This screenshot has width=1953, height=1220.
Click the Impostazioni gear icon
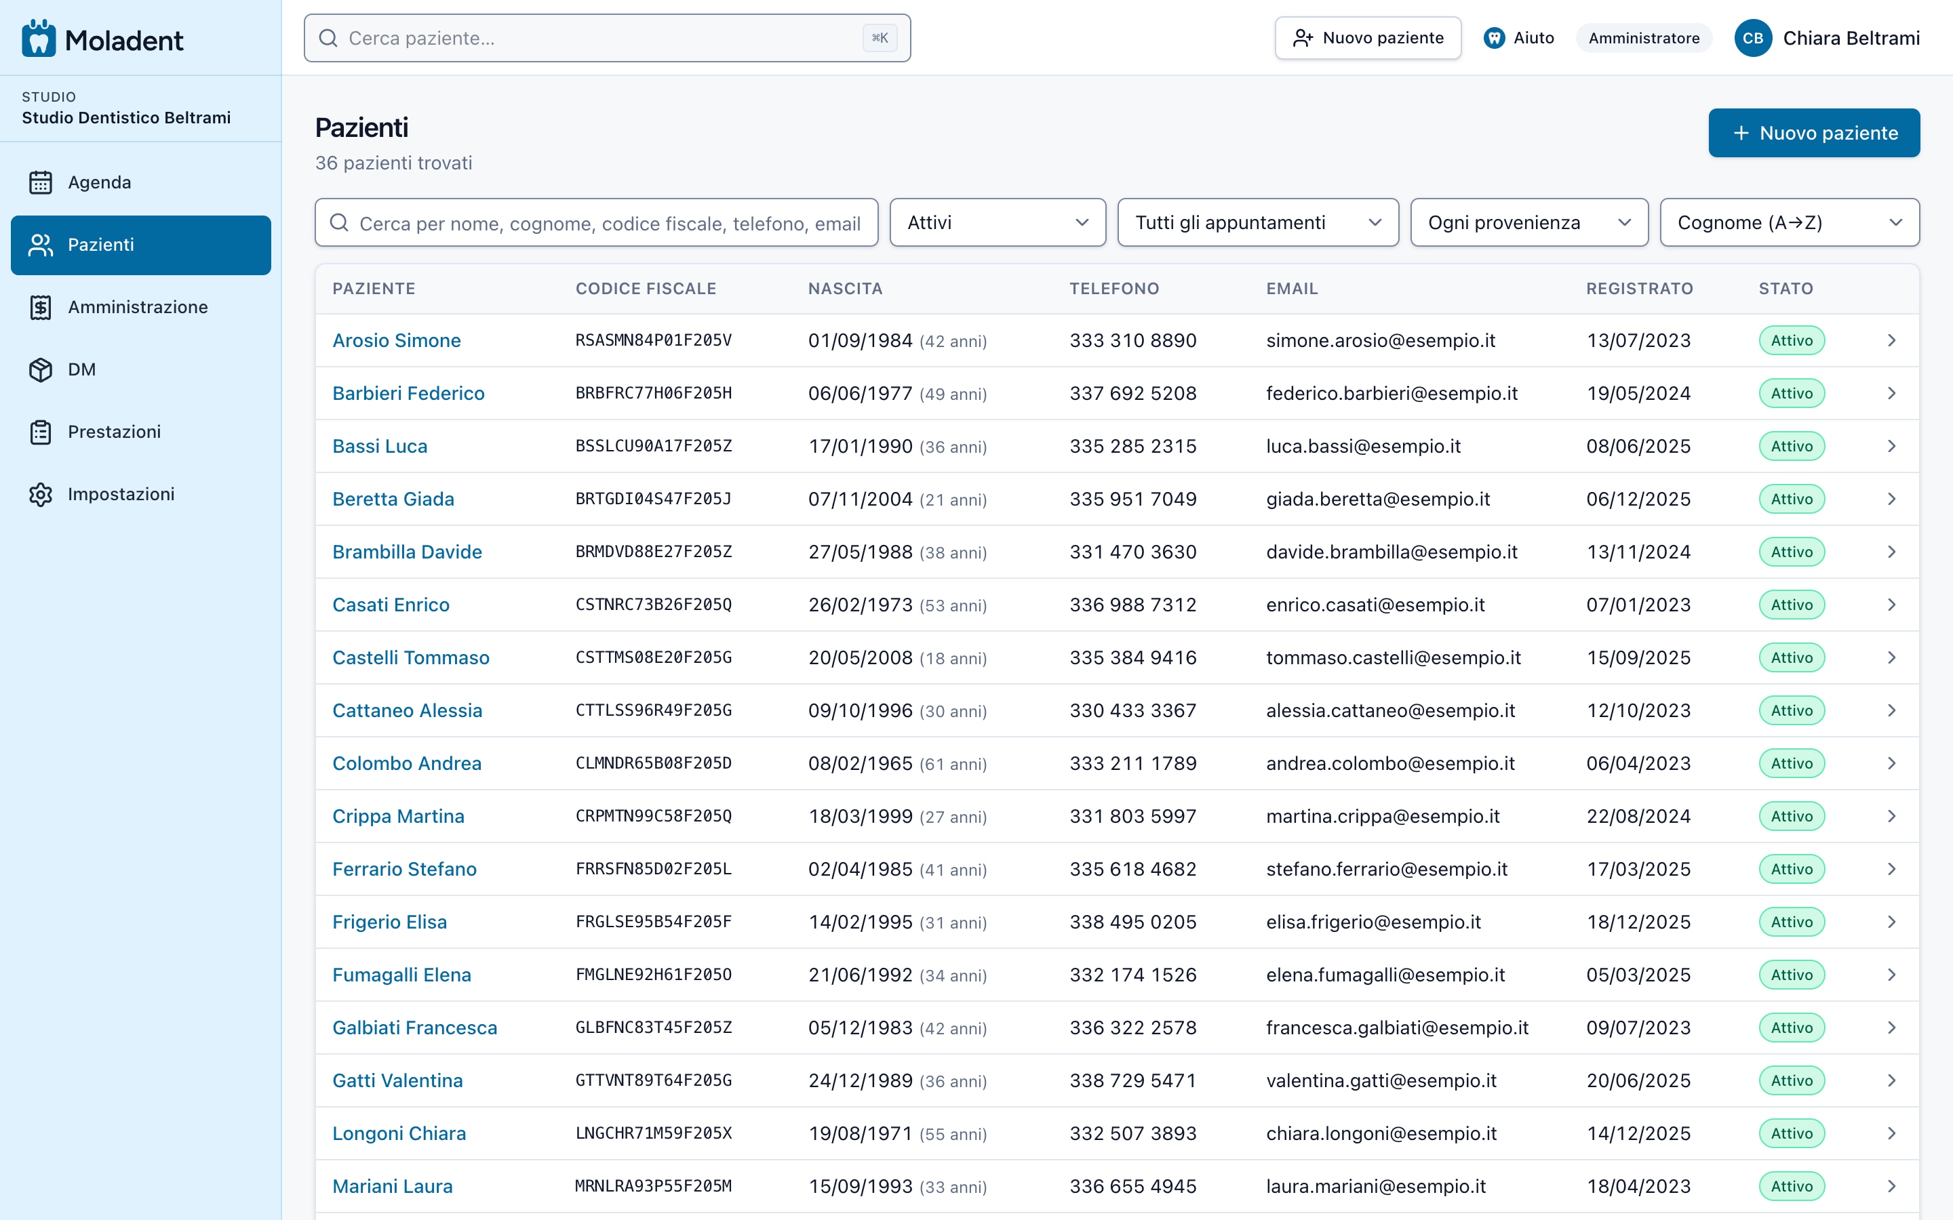coord(41,494)
